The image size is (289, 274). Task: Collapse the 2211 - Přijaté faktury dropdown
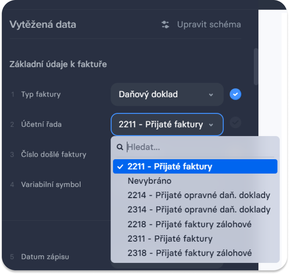[167, 124]
